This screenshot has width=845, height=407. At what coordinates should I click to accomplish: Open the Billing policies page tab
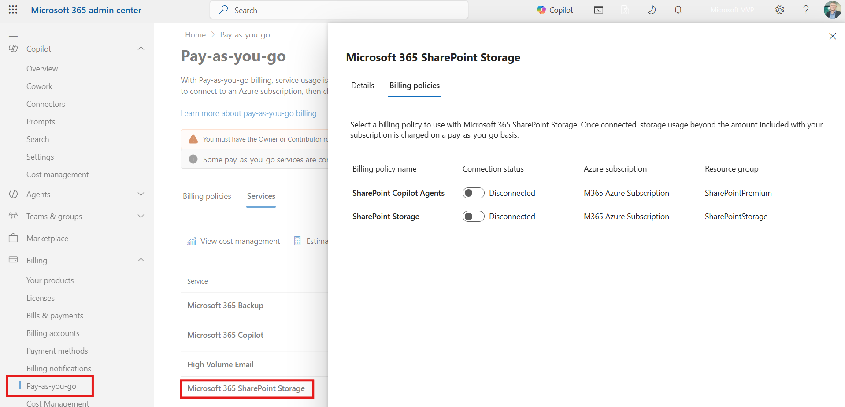point(207,196)
